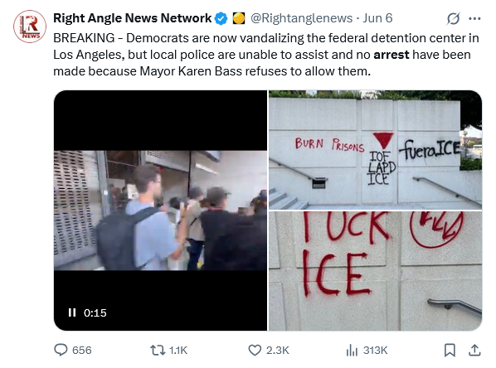The image size is (496, 368).
Task: Click the video of the crowd
Action: [x=160, y=211]
